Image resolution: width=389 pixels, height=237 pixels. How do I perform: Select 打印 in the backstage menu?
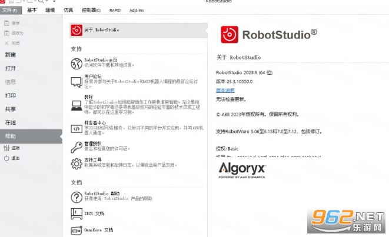tap(11, 95)
